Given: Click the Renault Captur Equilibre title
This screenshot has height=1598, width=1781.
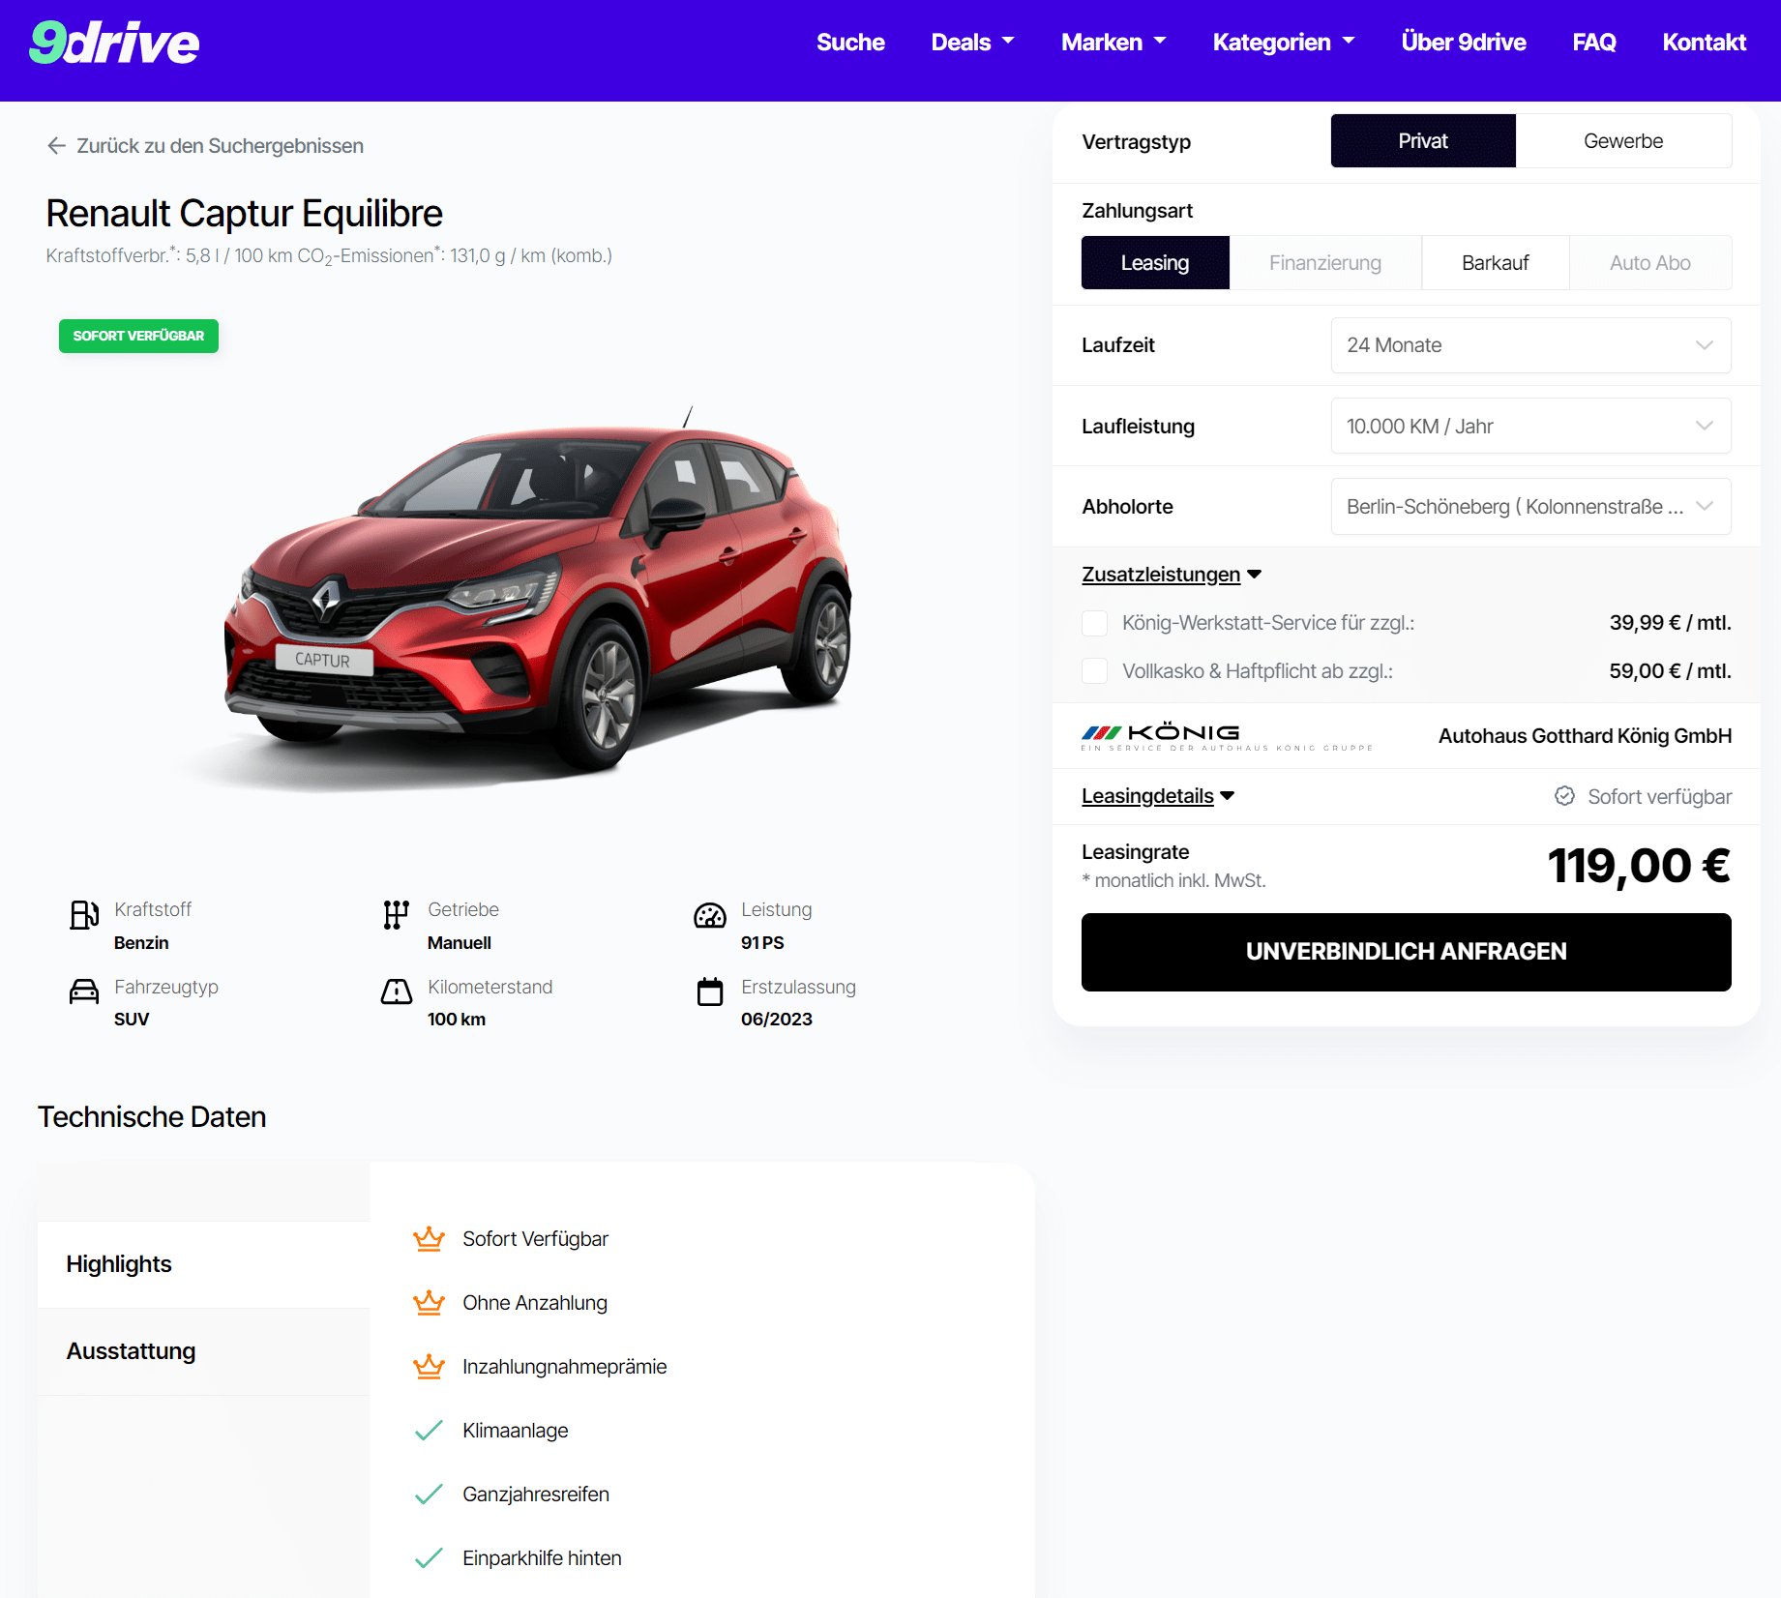Looking at the screenshot, I should click(x=245, y=214).
